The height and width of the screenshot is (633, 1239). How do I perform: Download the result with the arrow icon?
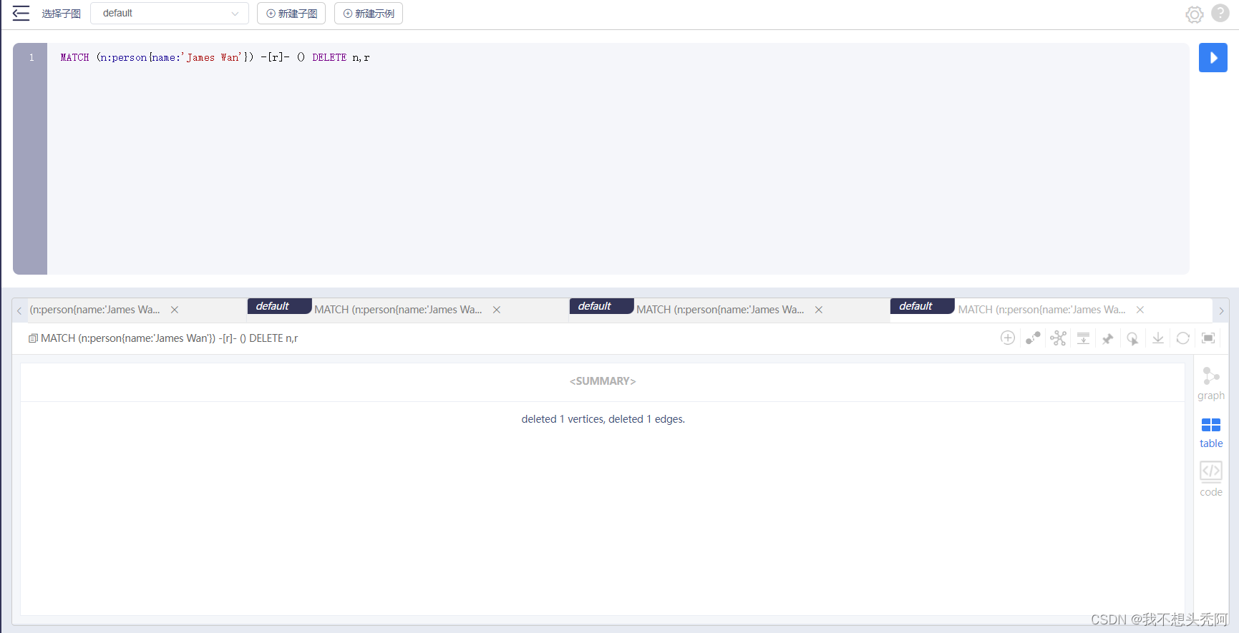[x=1158, y=338]
